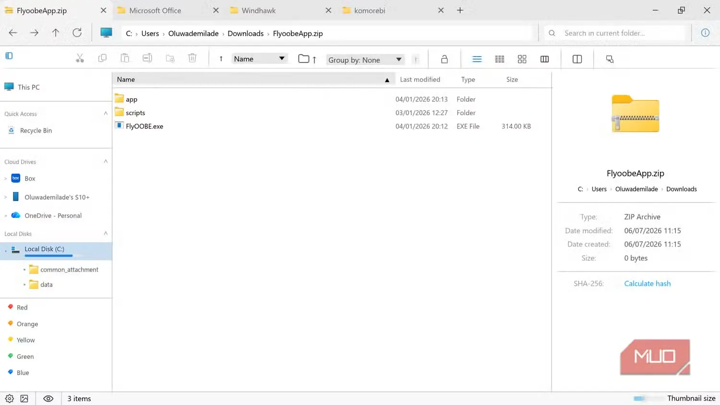Screen dimensions: 720x405
Task: Collapse the Cloud Drives section
Action: [x=106, y=161]
